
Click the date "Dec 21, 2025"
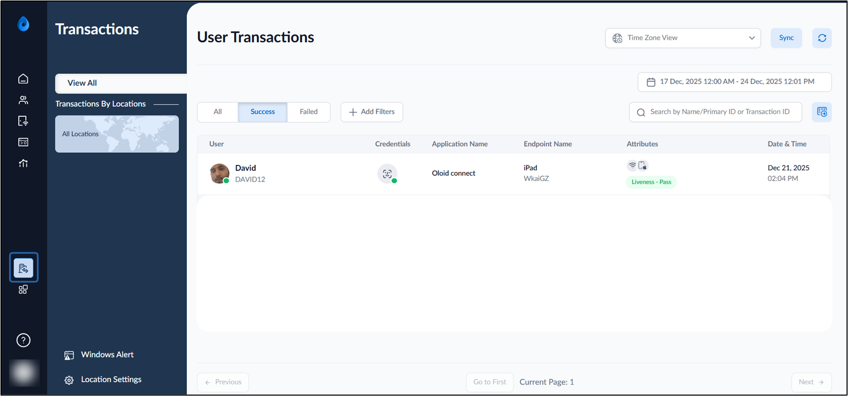pos(789,168)
